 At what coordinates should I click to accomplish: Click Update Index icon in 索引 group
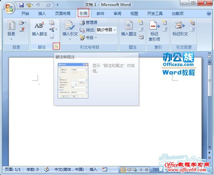pyautogui.click(x=164, y=29)
